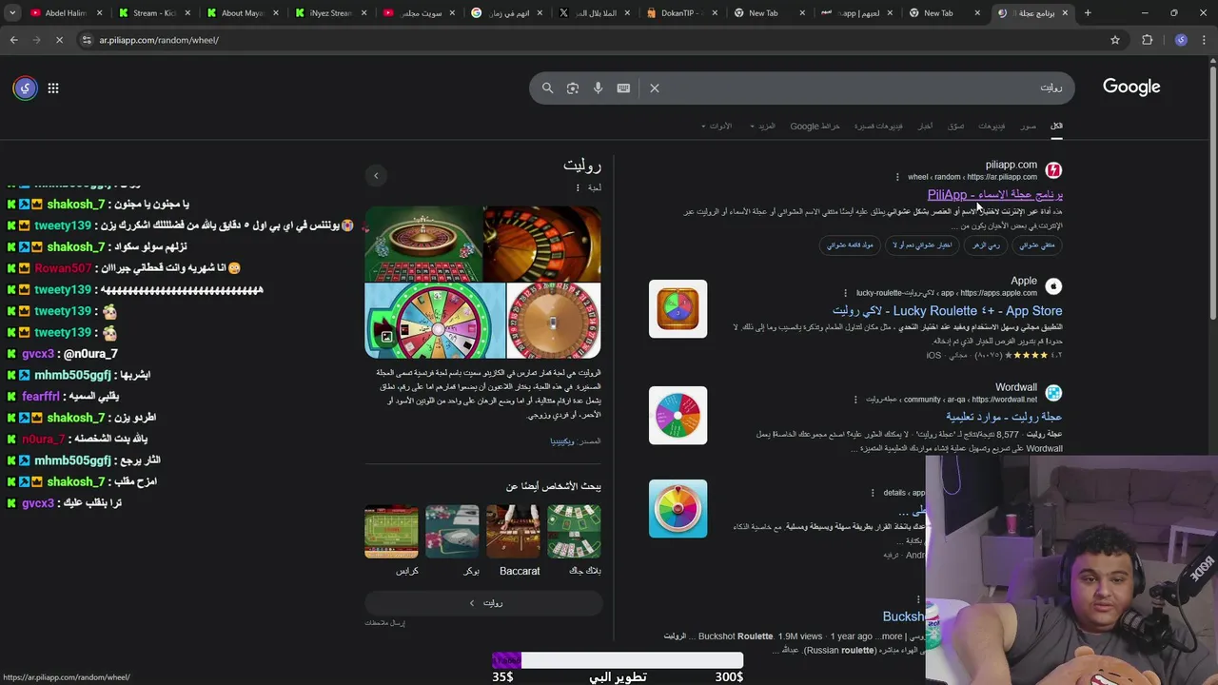Open the ويكيبيديا source link

click(x=562, y=441)
